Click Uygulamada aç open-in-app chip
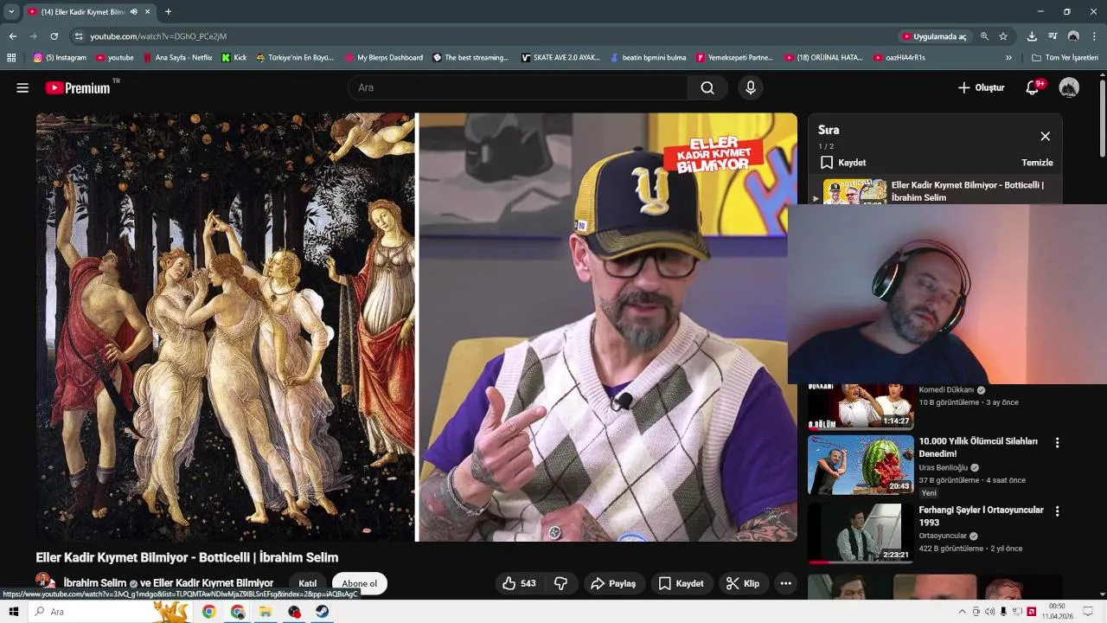The image size is (1107, 623). pos(933,36)
